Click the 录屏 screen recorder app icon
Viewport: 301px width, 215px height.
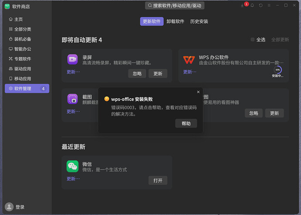point(72,59)
